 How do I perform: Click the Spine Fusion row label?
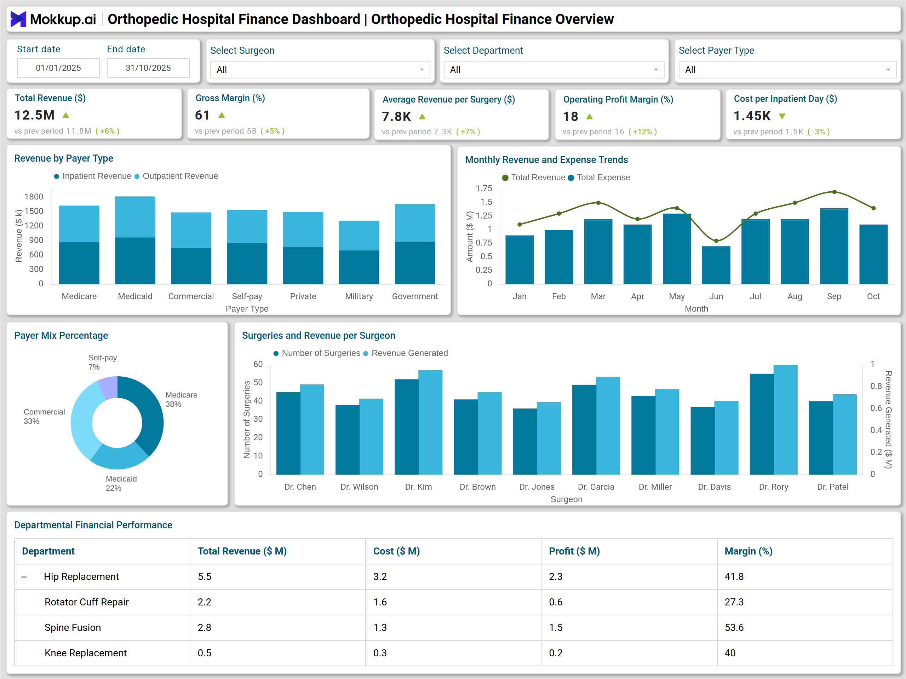(73, 628)
